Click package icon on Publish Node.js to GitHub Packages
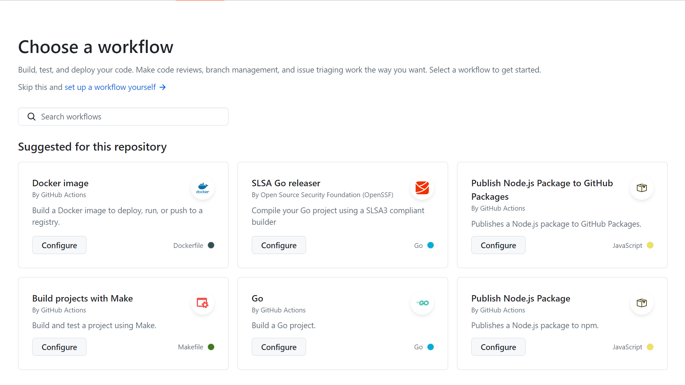The height and width of the screenshot is (385, 685). tap(642, 188)
